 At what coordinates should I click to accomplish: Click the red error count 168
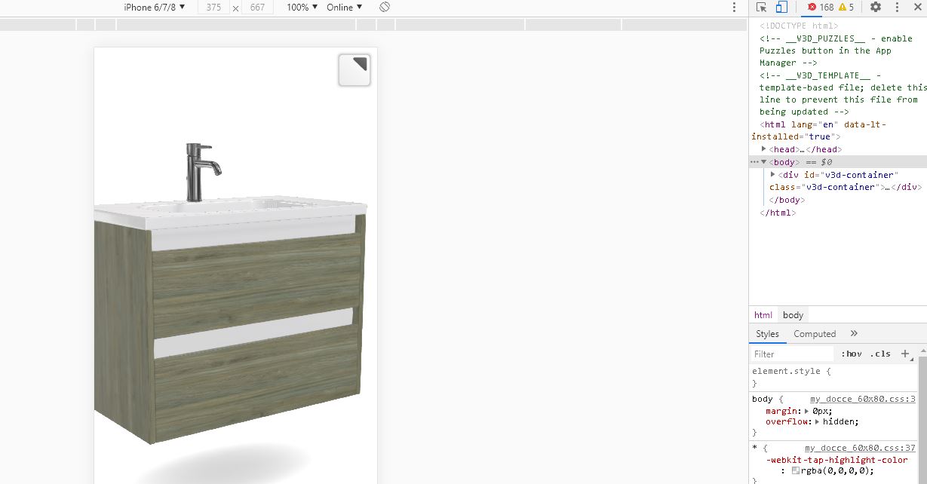point(821,7)
